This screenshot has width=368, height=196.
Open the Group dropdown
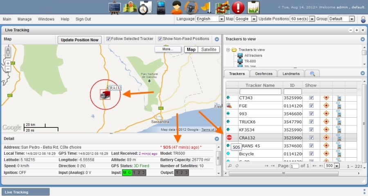pos(341,19)
